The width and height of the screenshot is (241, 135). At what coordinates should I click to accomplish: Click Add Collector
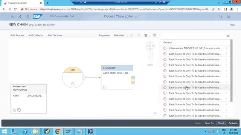click(36, 35)
